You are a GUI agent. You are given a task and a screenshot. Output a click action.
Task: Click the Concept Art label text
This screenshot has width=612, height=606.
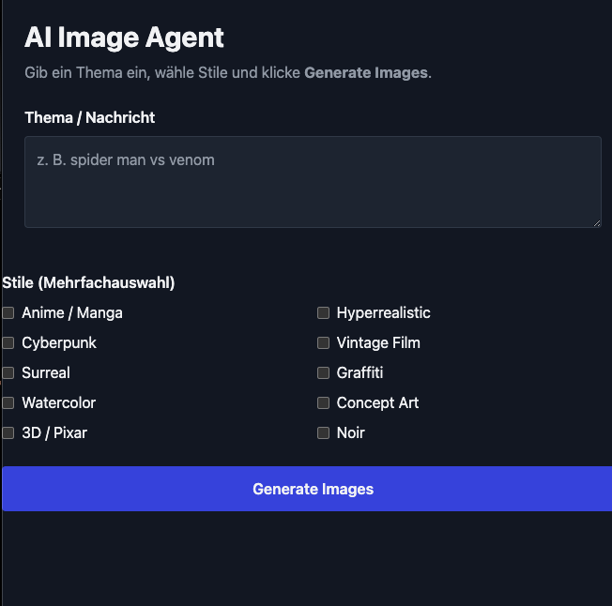tap(377, 402)
